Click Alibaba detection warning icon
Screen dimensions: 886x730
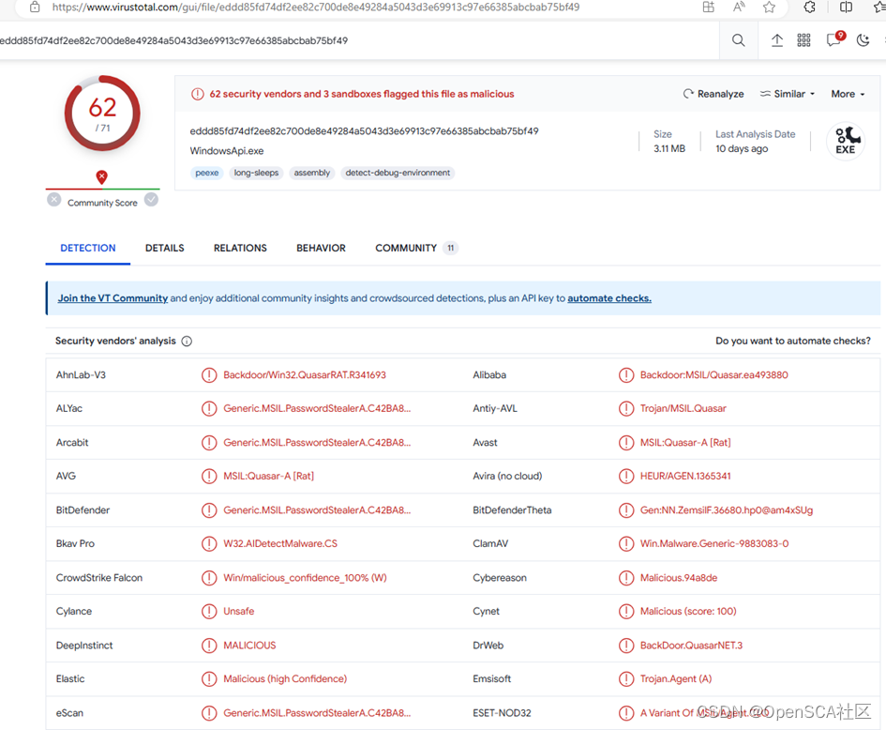point(626,375)
